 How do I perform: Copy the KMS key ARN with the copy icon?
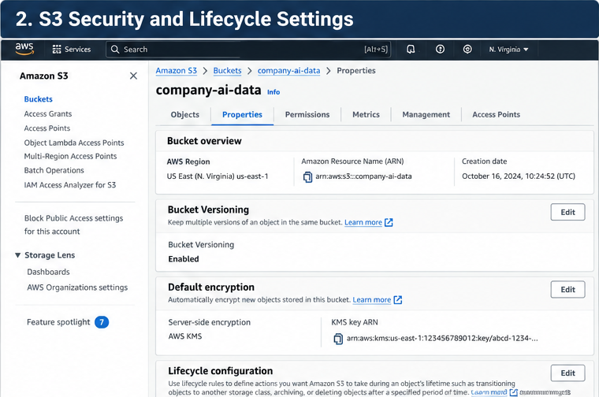coord(338,339)
